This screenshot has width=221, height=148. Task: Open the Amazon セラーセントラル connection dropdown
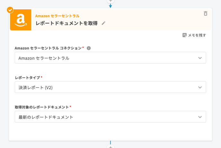(x=110, y=58)
